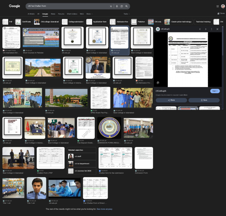The width and height of the screenshot is (226, 216).
Task: Open Fee Challan Form of Direct thumbnail
Action: [x=95, y=188]
